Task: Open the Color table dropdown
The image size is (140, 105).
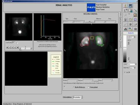Action: click(132, 64)
